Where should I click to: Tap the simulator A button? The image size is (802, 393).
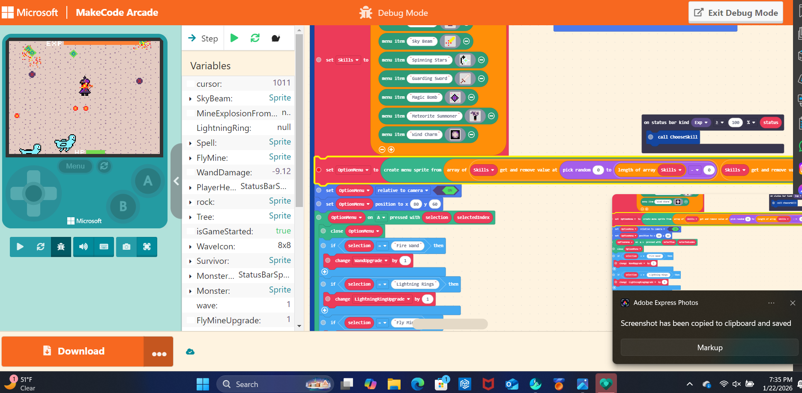click(147, 181)
